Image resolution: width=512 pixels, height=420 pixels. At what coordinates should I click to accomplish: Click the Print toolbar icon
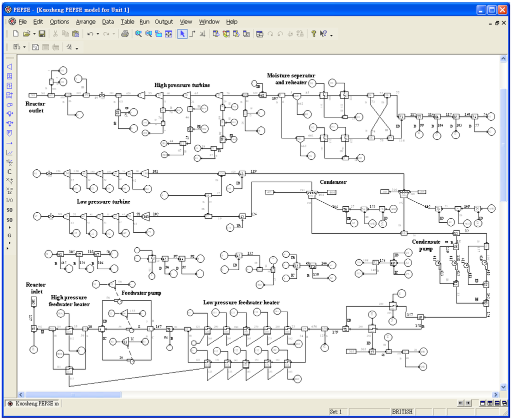point(125,34)
